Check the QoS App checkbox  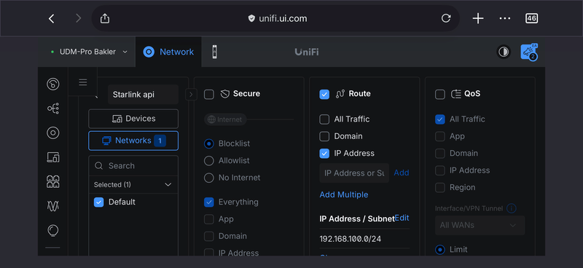click(x=440, y=136)
